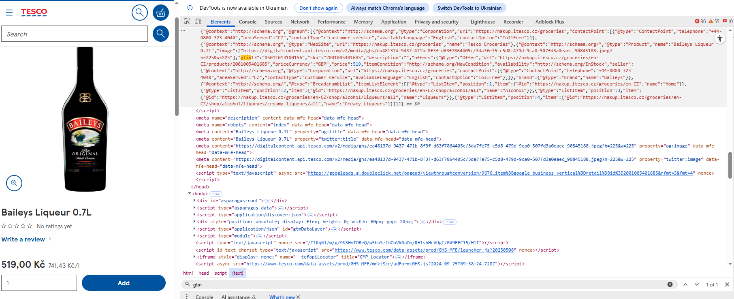Click ellipsis in gtmDataLayer script
Screen dimensions: 734x299
point(334,229)
